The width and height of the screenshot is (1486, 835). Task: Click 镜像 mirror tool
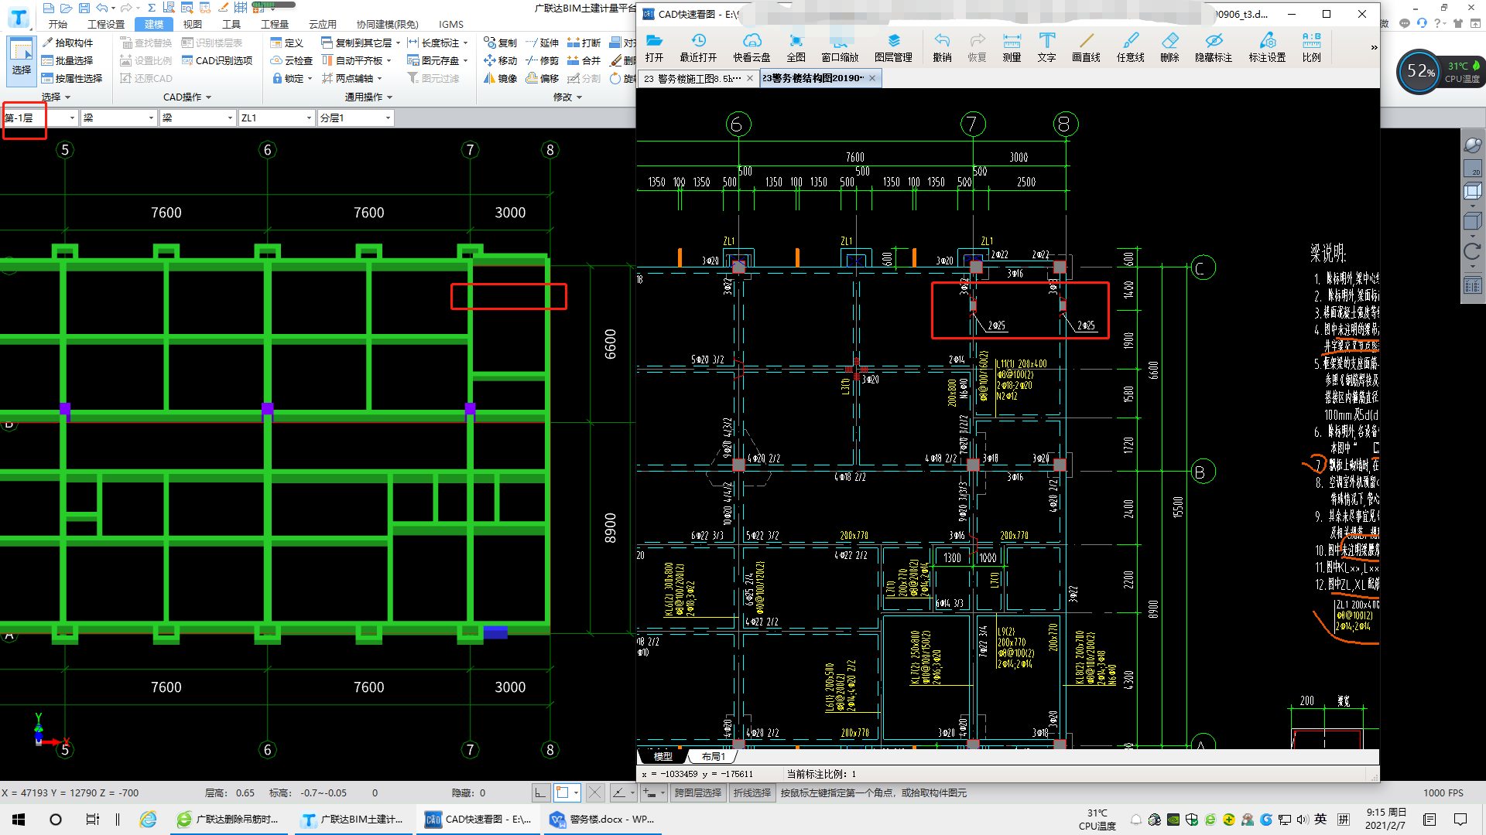[x=500, y=78]
